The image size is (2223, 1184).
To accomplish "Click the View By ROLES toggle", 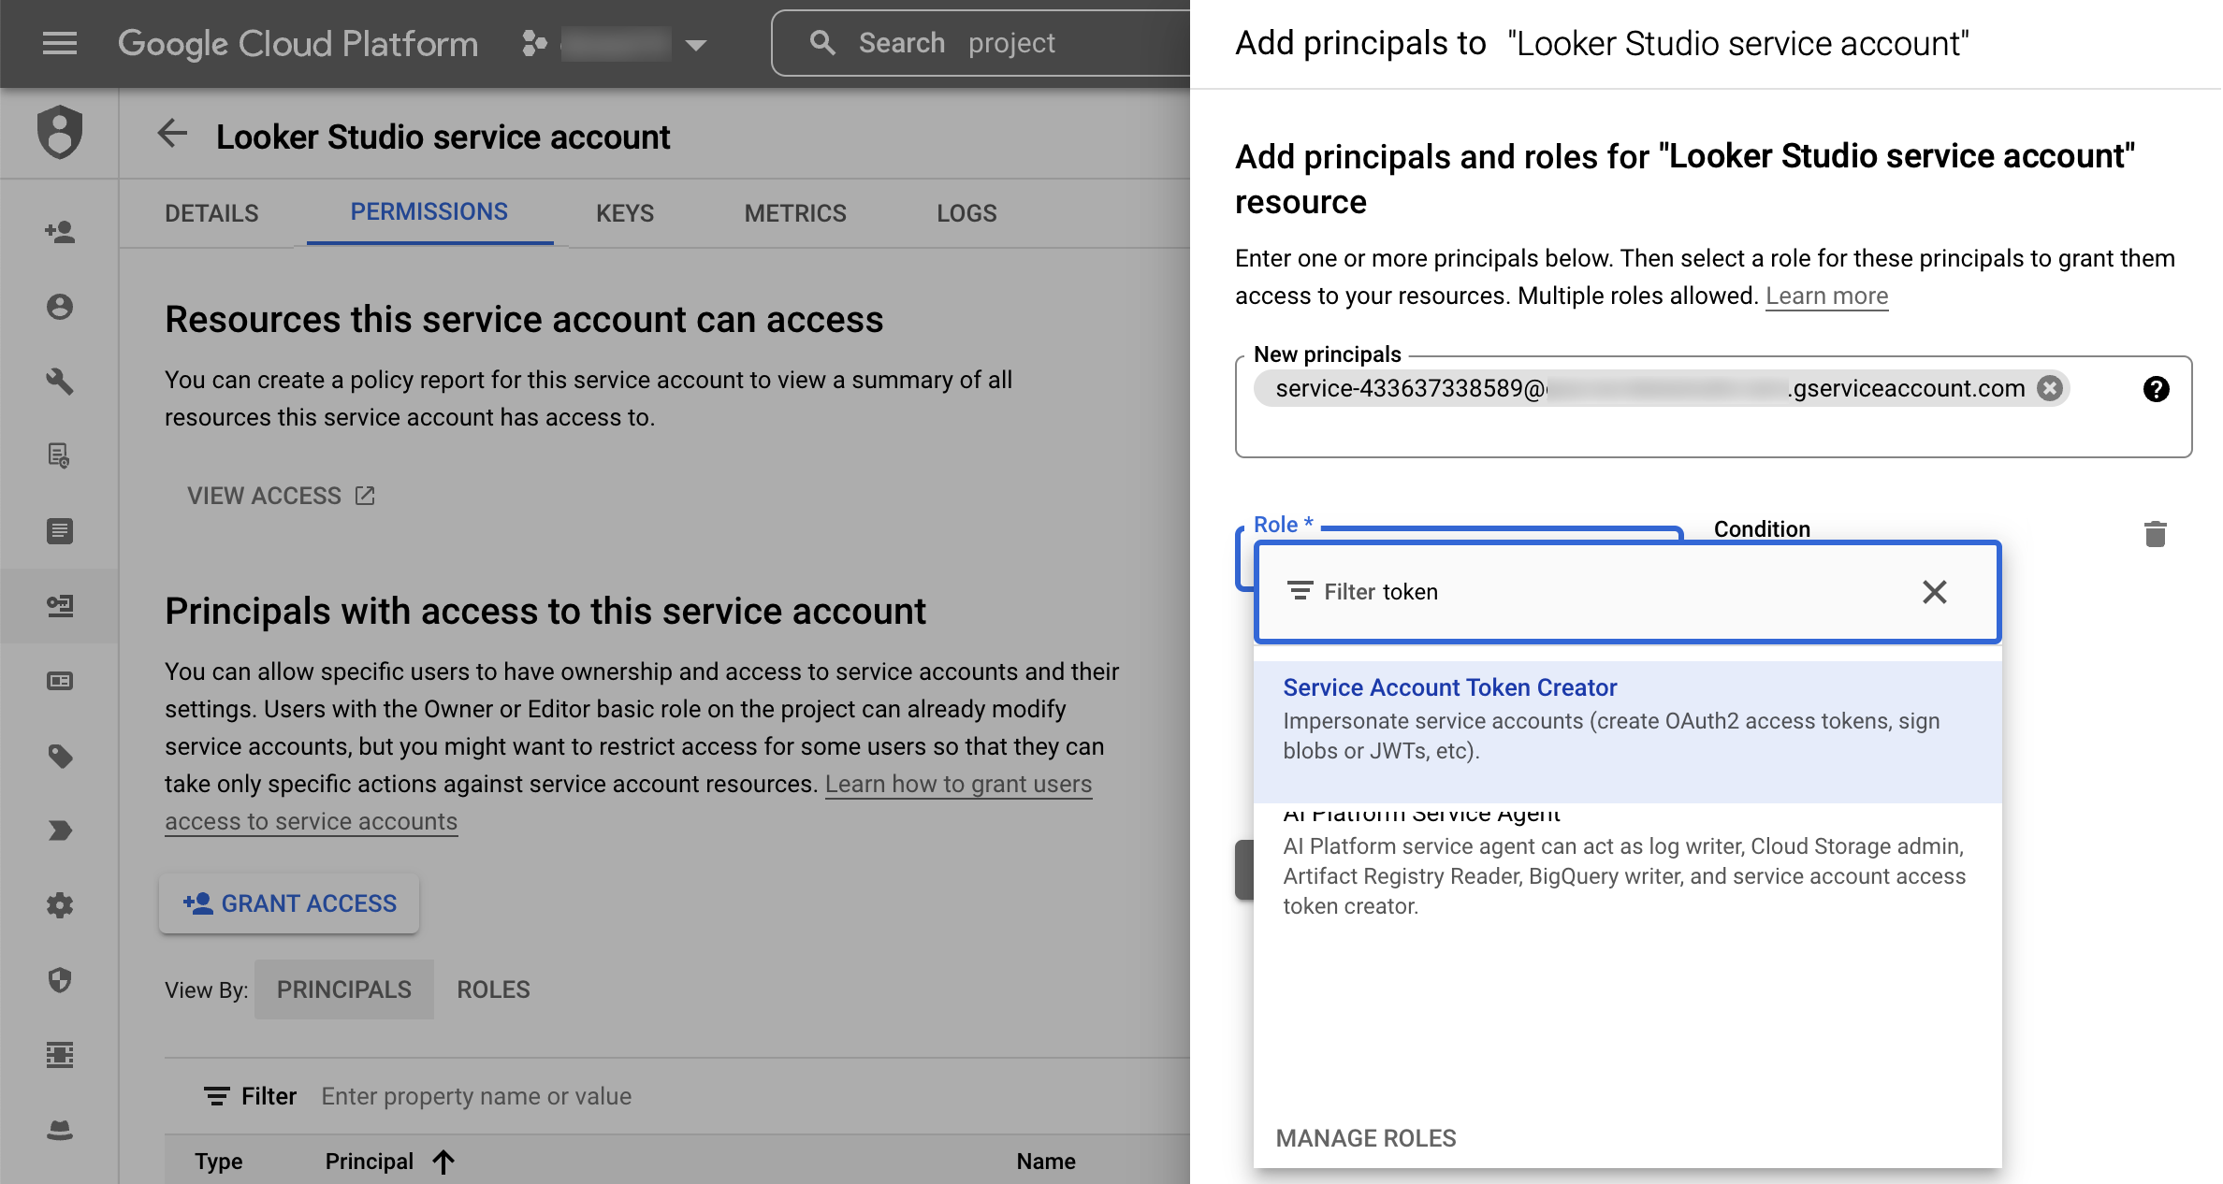I will click(494, 989).
